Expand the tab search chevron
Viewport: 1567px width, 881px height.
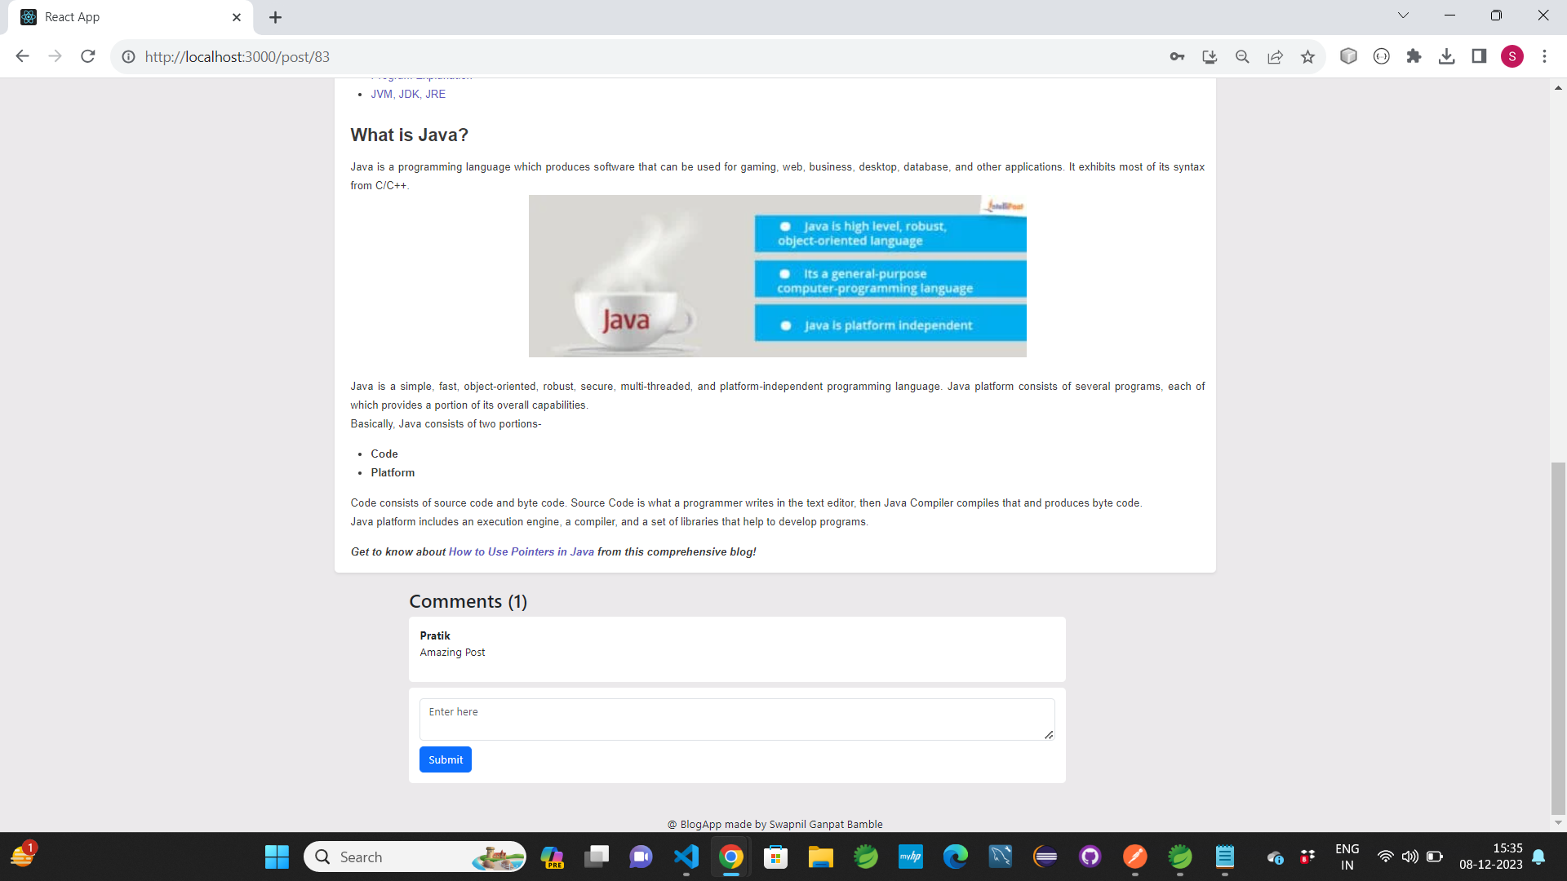(1403, 15)
